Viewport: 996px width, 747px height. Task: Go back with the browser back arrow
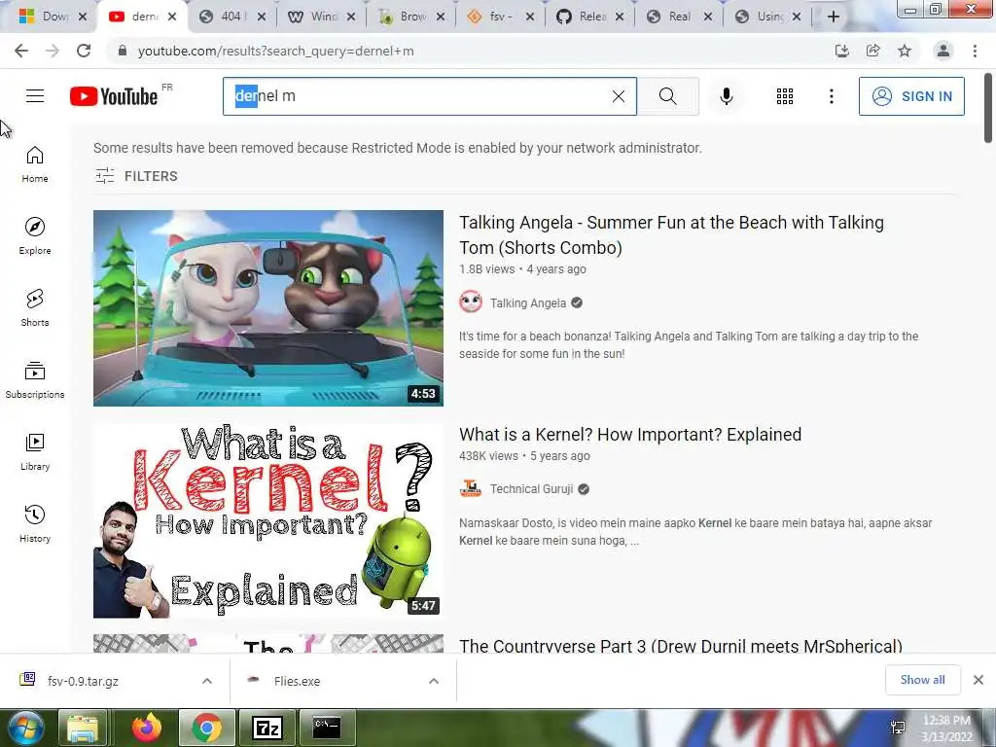pos(21,51)
